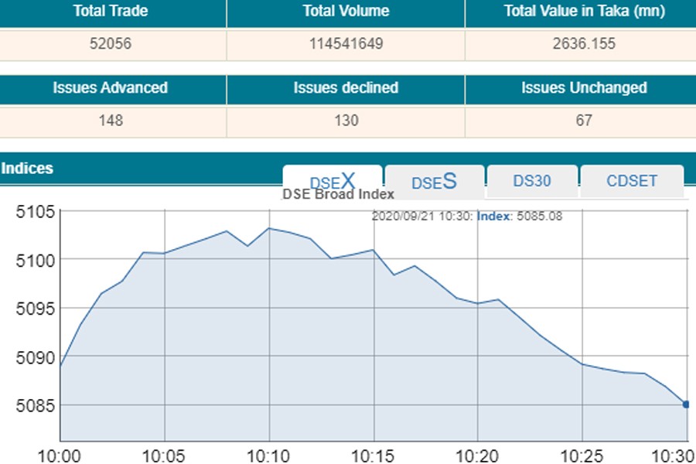This screenshot has height=464, width=696.
Task: Click the 2636.155 total value cell
Action: 584,44
